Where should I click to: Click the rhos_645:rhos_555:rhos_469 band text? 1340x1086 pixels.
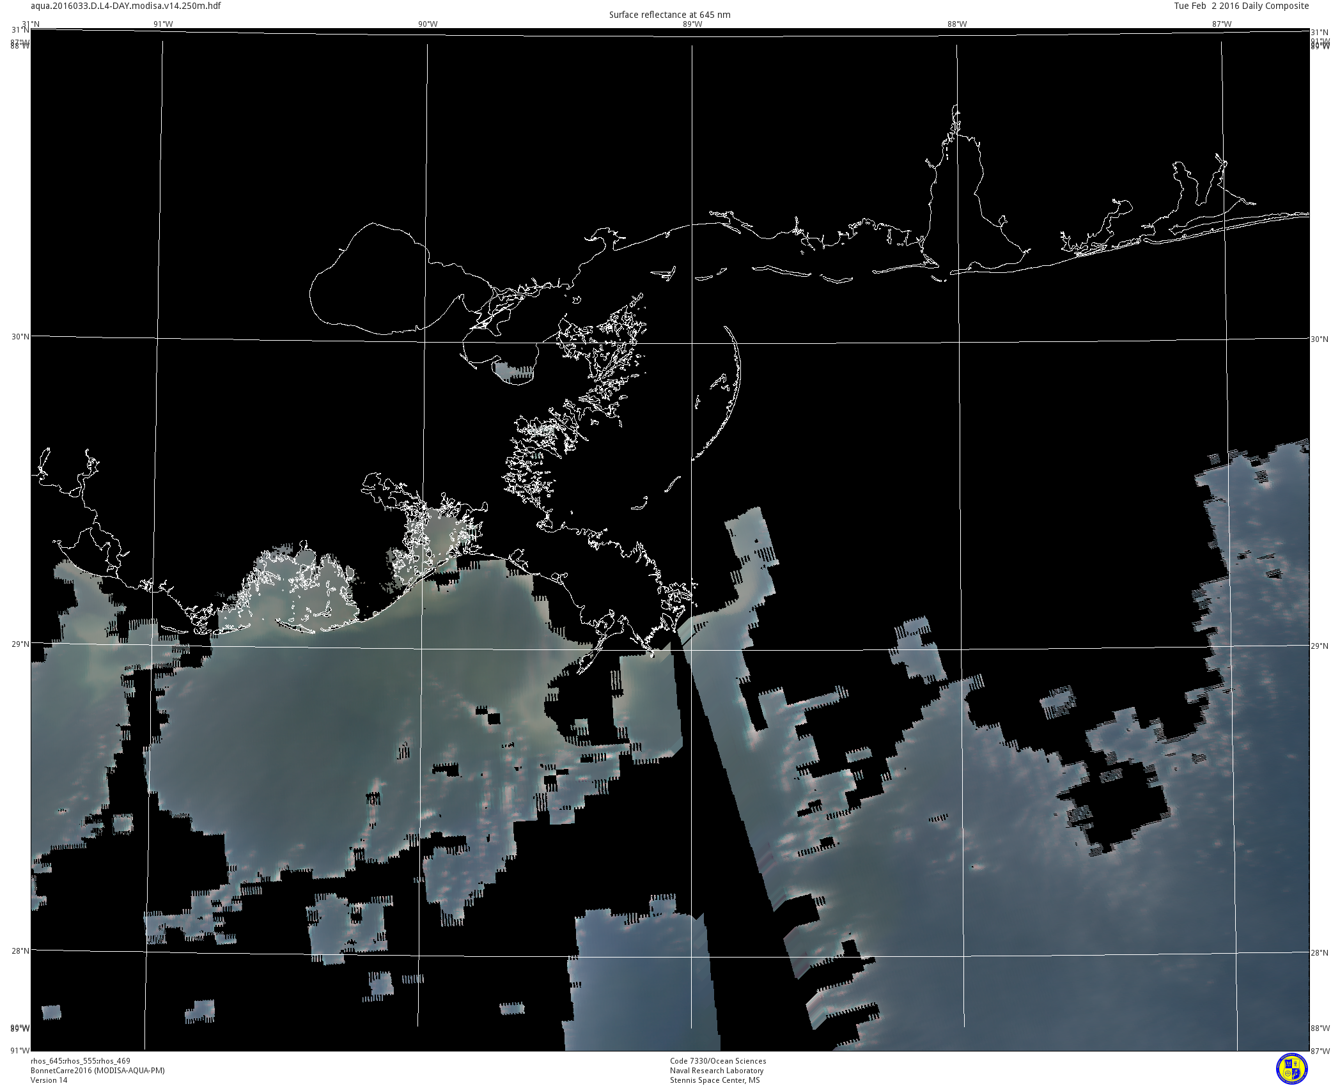[81, 1061]
